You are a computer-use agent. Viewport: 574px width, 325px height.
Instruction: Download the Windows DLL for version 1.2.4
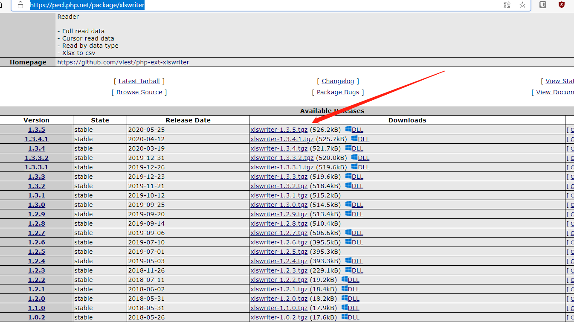click(x=354, y=261)
